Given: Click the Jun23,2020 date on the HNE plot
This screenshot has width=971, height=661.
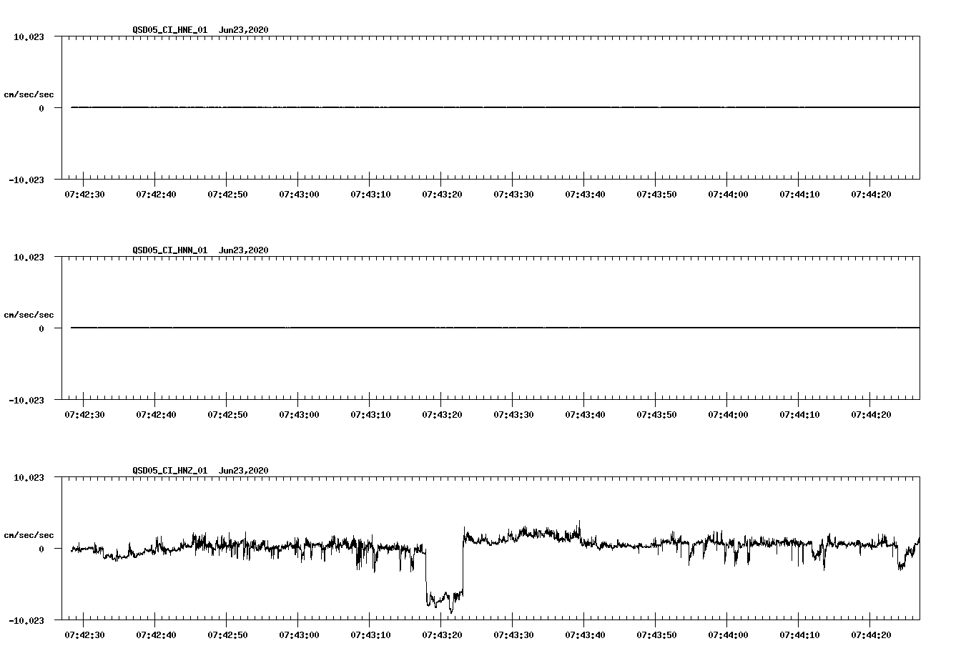Looking at the screenshot, I should tap(244, 30).
